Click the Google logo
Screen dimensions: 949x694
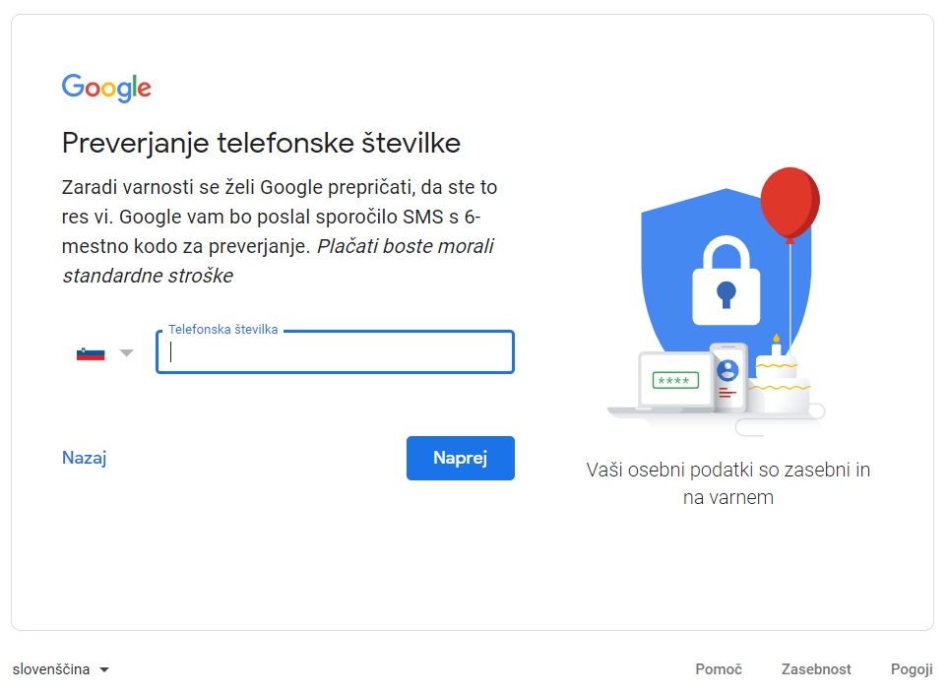106,88
